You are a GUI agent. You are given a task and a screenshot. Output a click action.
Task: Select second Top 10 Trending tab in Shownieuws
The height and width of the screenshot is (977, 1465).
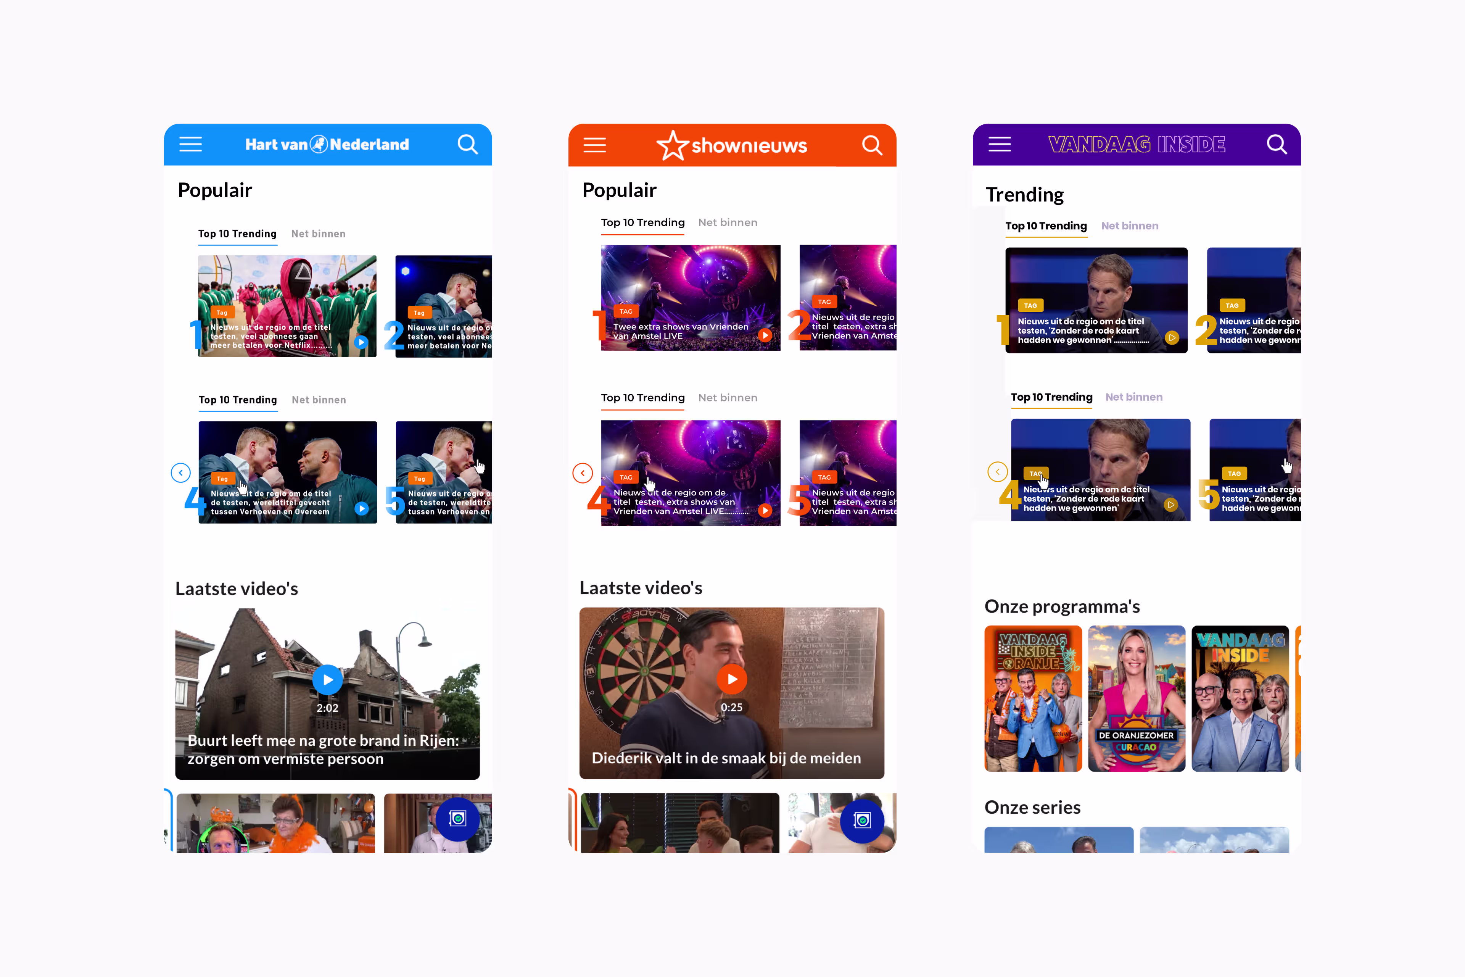(x=643, y=398)
